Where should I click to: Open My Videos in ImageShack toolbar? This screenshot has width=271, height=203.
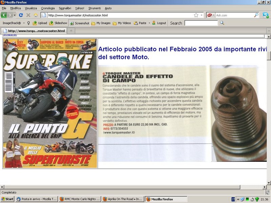click(x=122, y=23)
